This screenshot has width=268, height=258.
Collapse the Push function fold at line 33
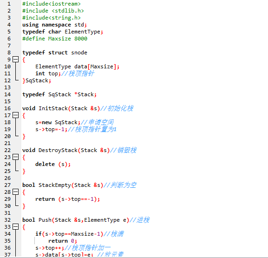15,227
